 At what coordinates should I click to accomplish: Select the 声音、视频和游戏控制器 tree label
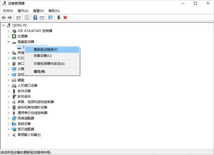coord(36,102)
